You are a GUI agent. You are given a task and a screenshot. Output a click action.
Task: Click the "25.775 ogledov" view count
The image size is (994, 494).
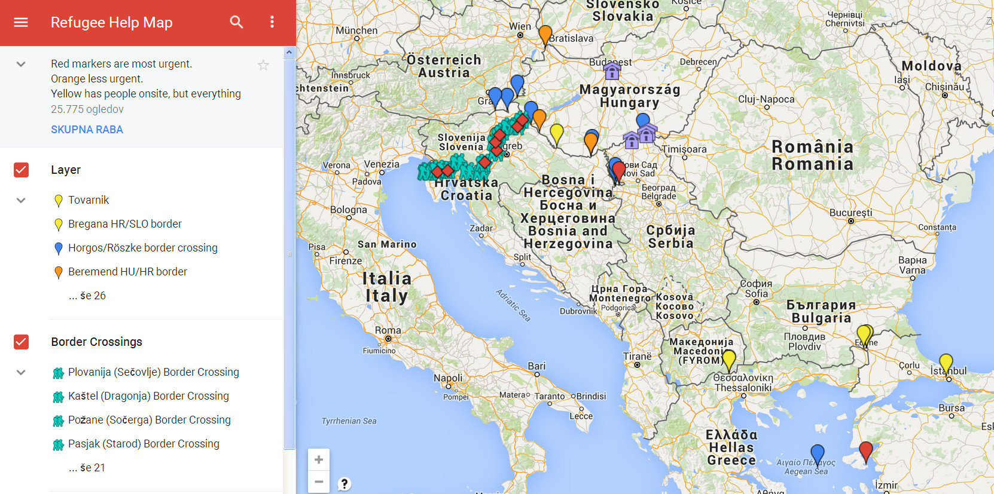(87, 109)
